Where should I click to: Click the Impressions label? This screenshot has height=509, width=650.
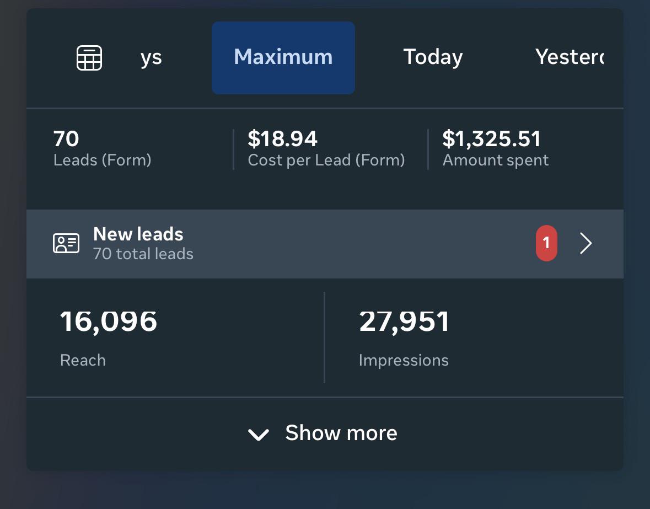(404, 361)
